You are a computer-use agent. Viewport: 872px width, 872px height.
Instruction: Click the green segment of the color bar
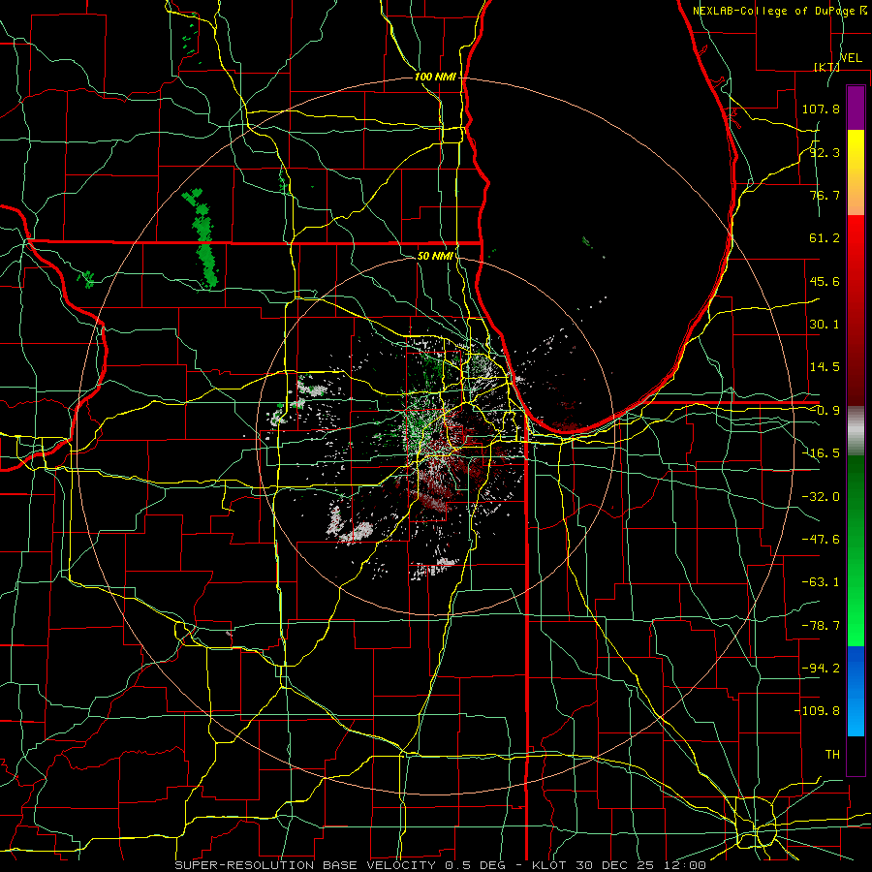click(856, 550)
